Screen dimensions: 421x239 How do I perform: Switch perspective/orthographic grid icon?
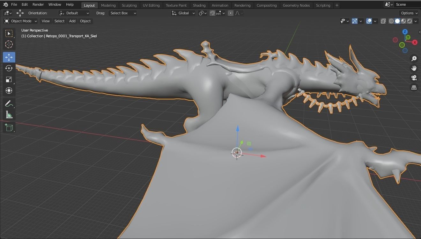click(414, 87)
